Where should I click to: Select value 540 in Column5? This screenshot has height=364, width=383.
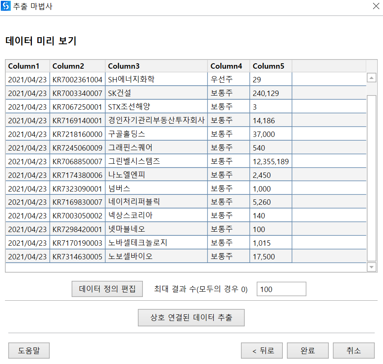271,148
